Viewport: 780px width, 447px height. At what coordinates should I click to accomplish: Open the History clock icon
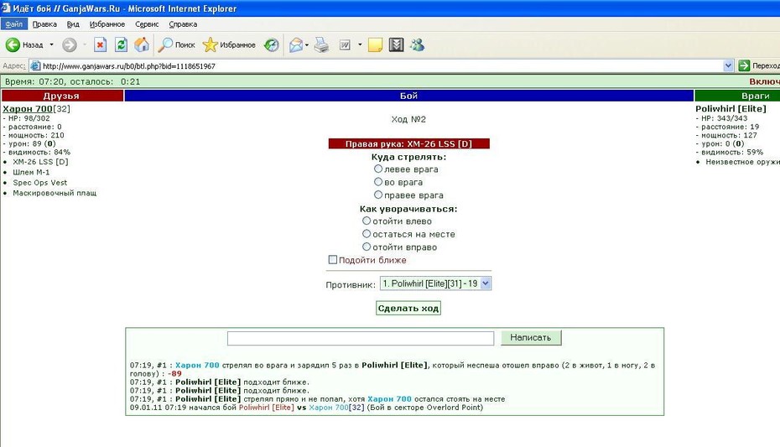271,44
